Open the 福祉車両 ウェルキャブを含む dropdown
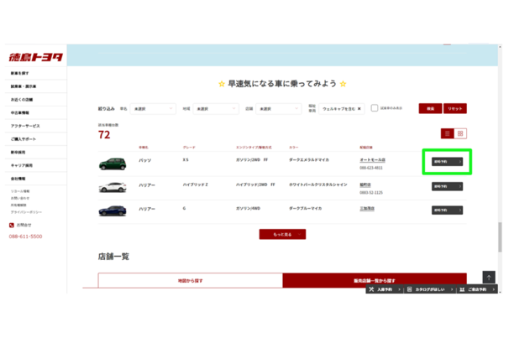Image resolution: width=509 pixels, height=338 pixels. coord(342,109)
